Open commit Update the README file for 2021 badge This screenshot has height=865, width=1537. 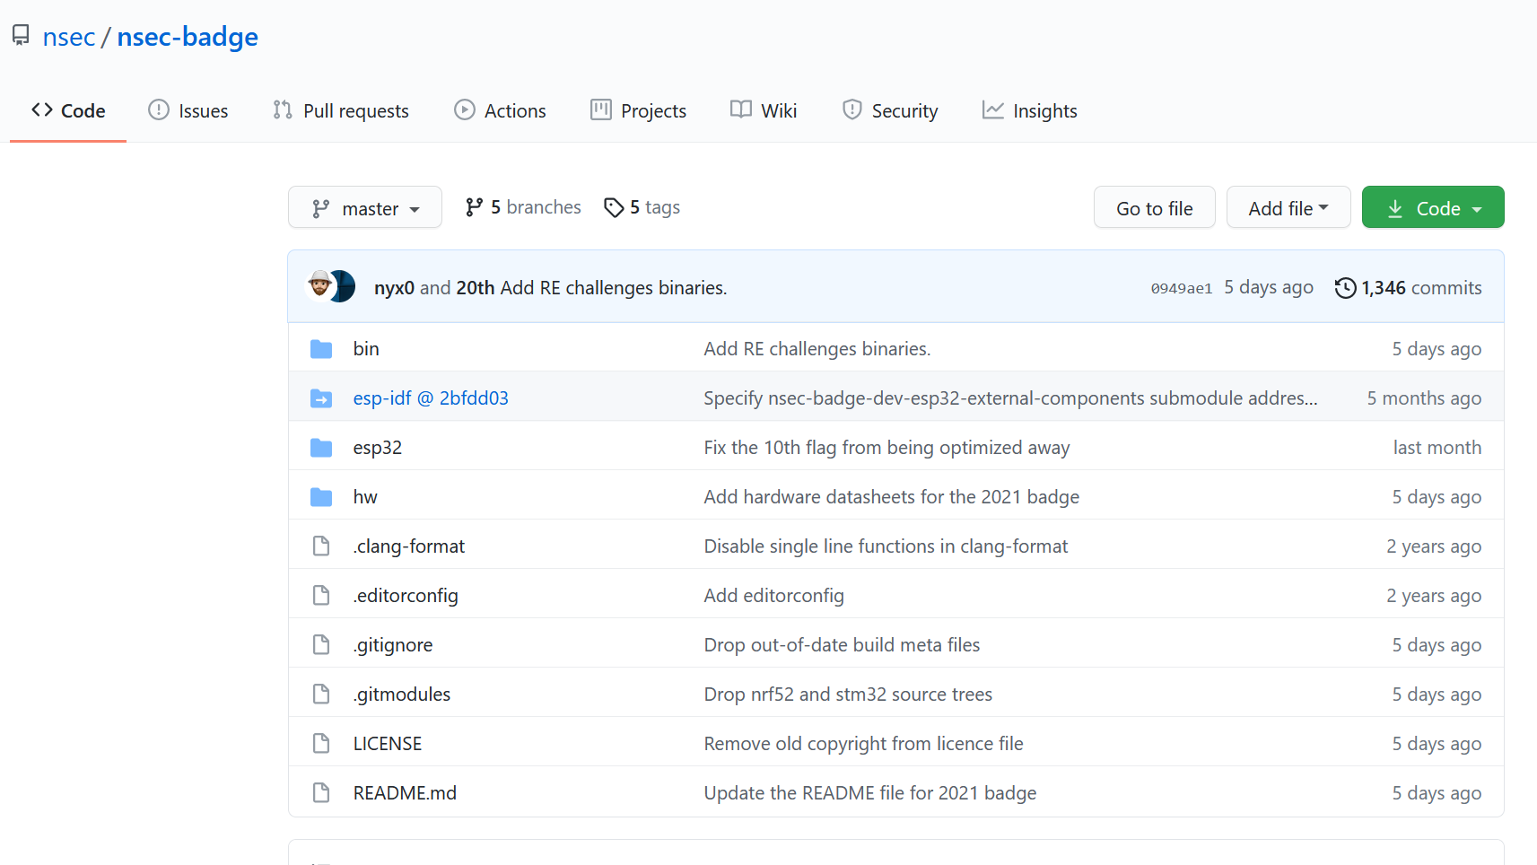pos(870,793)
